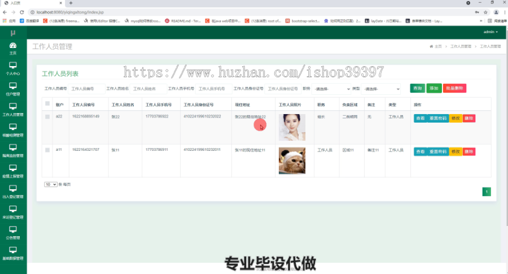508x274 pixels.
Task: Open Chrome three-dot menu
Action: click(505, 12)
